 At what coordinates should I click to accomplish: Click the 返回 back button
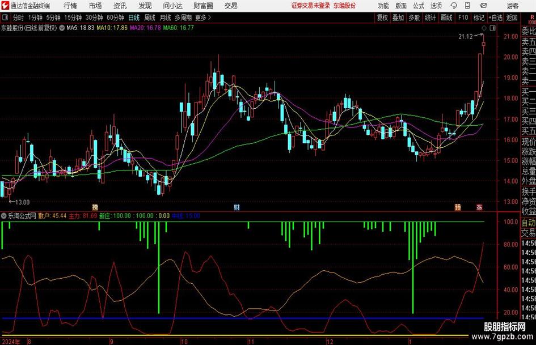512,18
